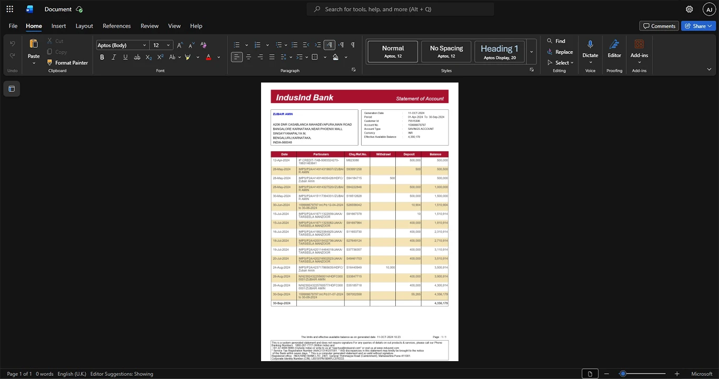Apply superscript formatting
Viewport: 719px width, 379px height.
160,57
